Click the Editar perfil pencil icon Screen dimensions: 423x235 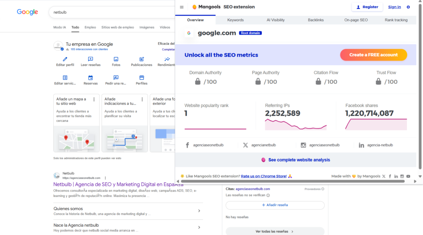click(x=65, y=59)
